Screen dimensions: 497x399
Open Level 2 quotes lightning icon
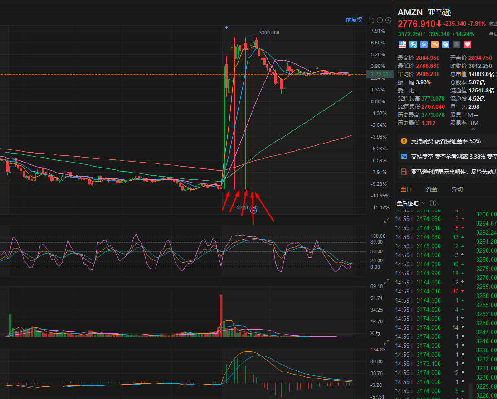point(413,44)
